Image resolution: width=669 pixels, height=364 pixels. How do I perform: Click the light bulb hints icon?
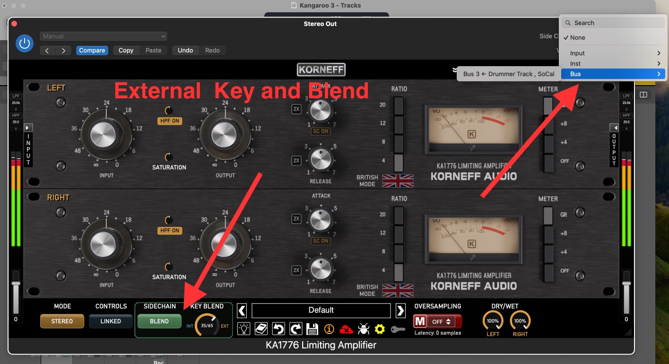(243, 329)
